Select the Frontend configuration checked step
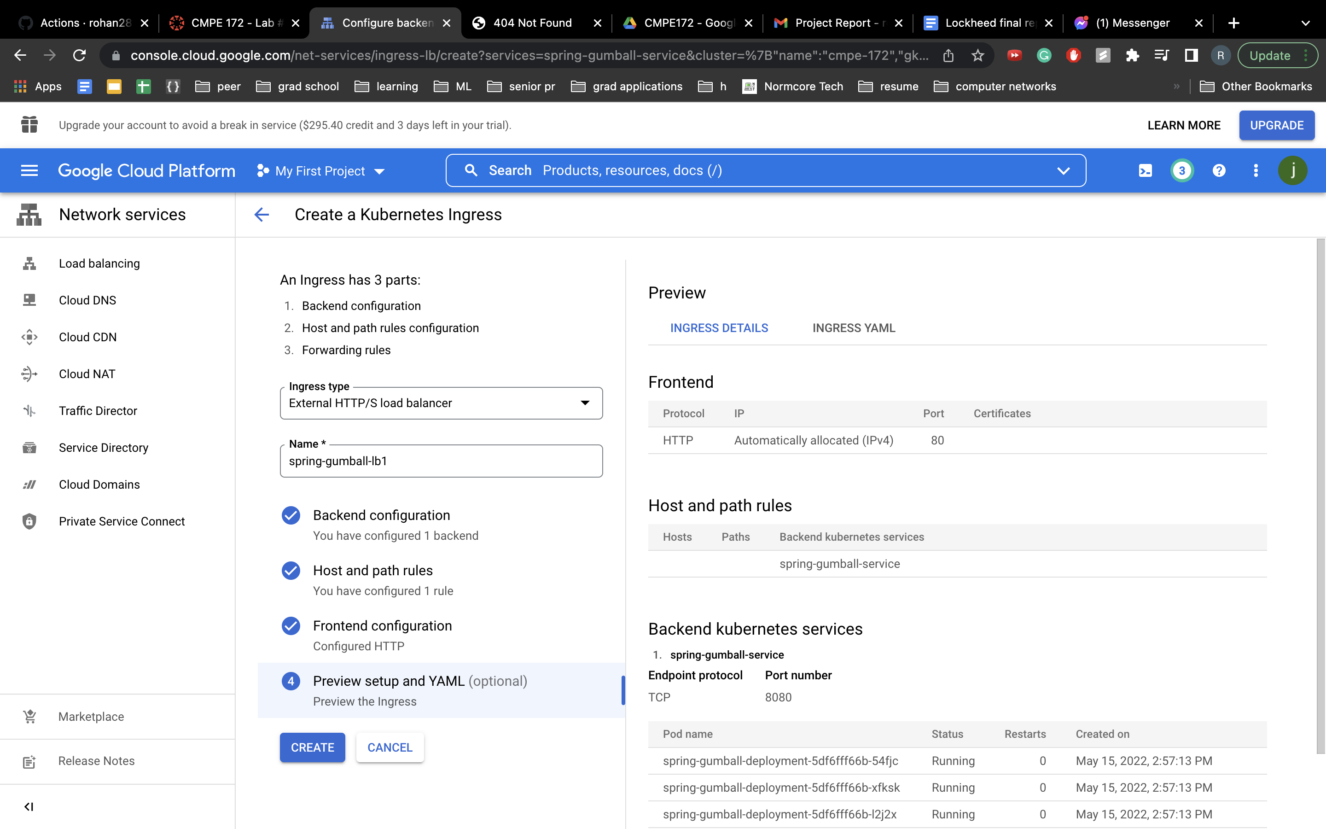 [x=382, y=625]
